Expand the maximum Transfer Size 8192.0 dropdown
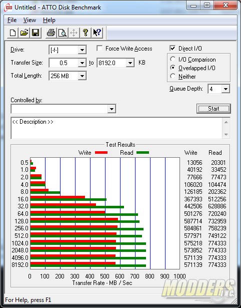The image size is (241, 308). click(130, 63)
